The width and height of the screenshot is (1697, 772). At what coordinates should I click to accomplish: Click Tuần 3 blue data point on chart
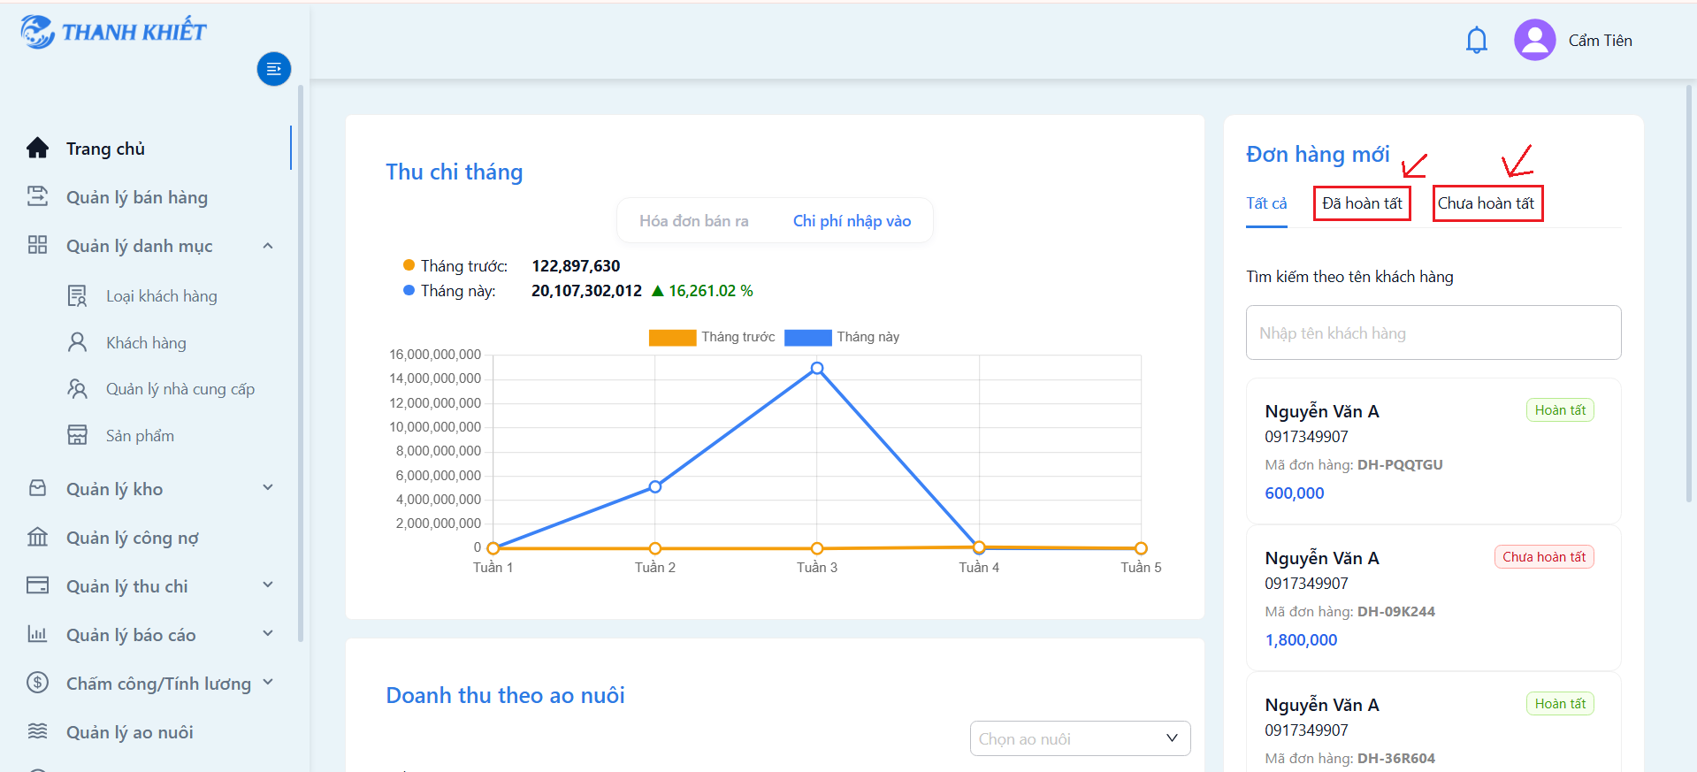click(817, 368)
